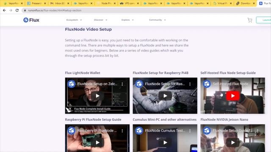This screenshot has height=152, width=271.
Task: Switch to the Virtual P browser tab
Action: [222, 3]
